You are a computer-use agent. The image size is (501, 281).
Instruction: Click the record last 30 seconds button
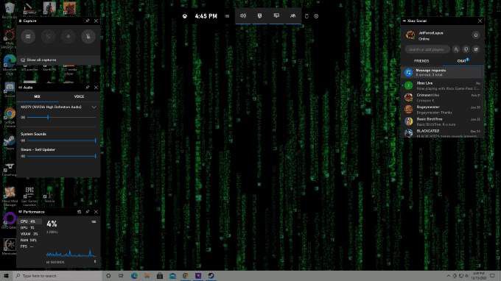click(48, 36)
